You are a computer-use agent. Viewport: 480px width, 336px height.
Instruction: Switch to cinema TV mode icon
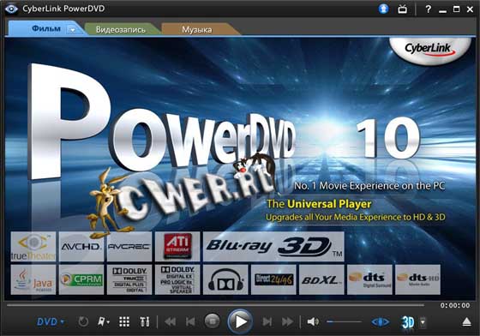coord(402,9)
